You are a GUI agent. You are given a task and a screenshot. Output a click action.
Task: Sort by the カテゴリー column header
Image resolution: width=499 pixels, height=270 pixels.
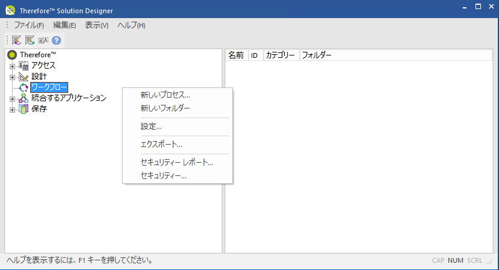coord(281,55)
